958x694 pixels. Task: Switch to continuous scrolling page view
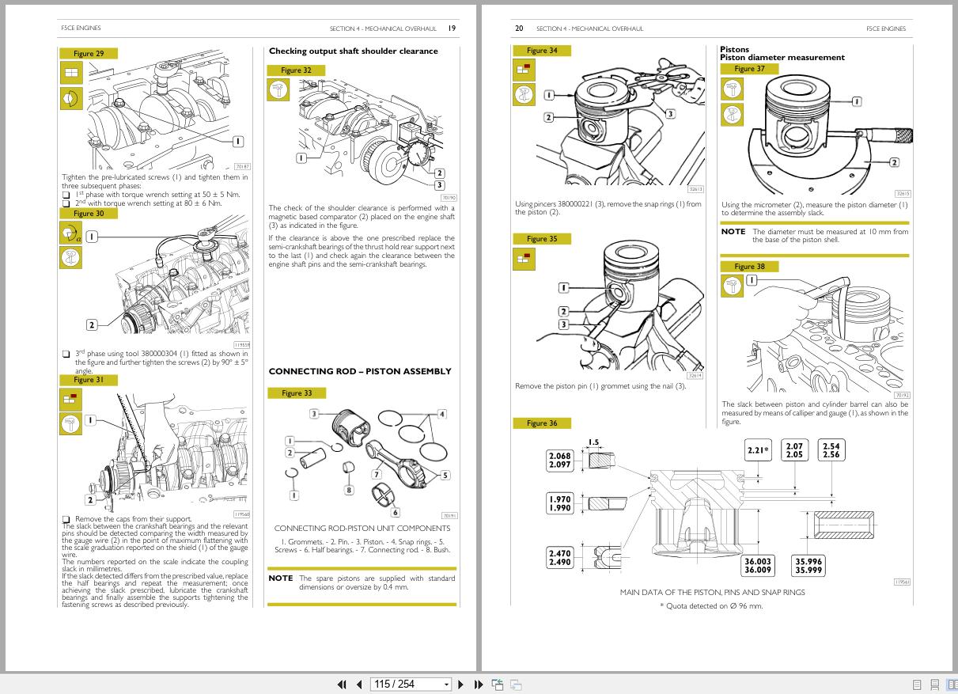pyautogui.click(x=934, y=685)
